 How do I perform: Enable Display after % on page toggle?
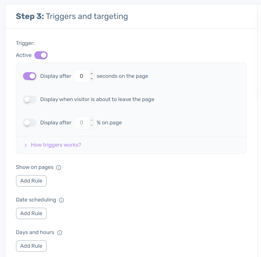(x=30, y=123)
